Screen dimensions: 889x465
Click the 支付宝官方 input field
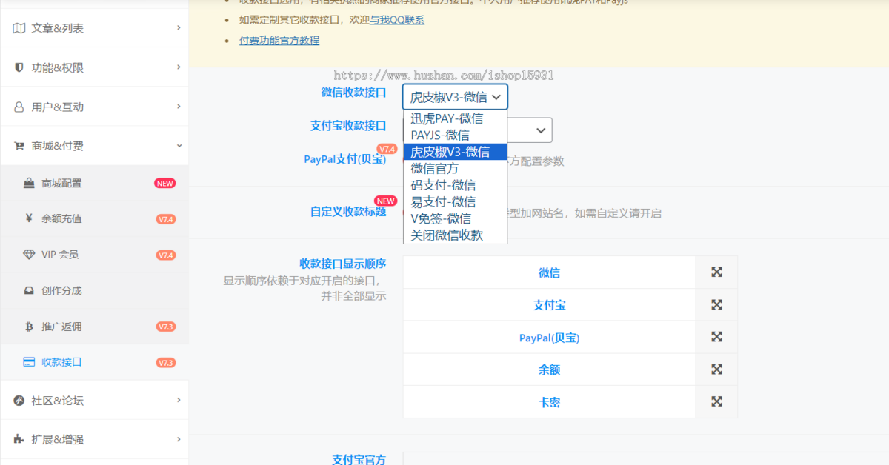tap(645, 459)
